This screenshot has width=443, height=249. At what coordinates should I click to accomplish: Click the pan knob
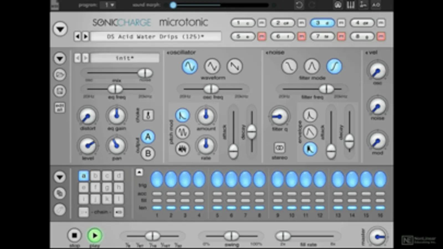117,145
